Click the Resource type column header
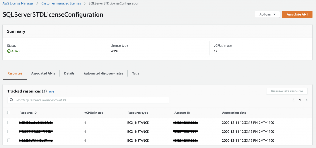Viewport: 316px width, 148px height. [x=138, y=113]
